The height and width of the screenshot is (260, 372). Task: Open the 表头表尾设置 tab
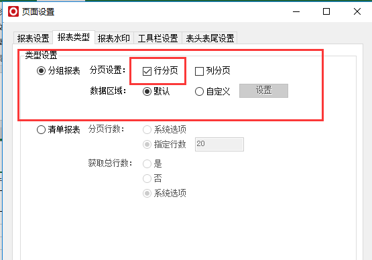pos(210,38)
